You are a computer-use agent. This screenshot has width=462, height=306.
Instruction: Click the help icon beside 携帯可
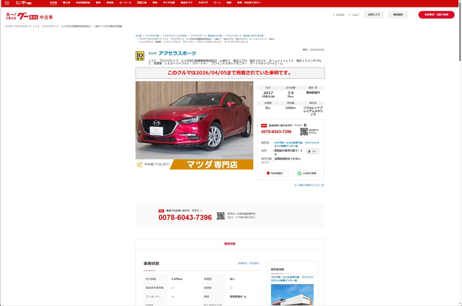(x=201, y=211)
